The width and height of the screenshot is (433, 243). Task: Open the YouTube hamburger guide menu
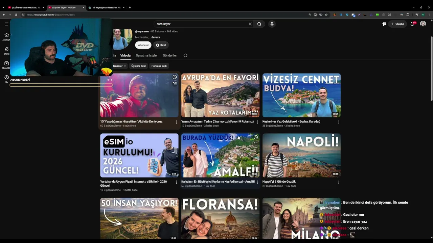pos(6,24)
